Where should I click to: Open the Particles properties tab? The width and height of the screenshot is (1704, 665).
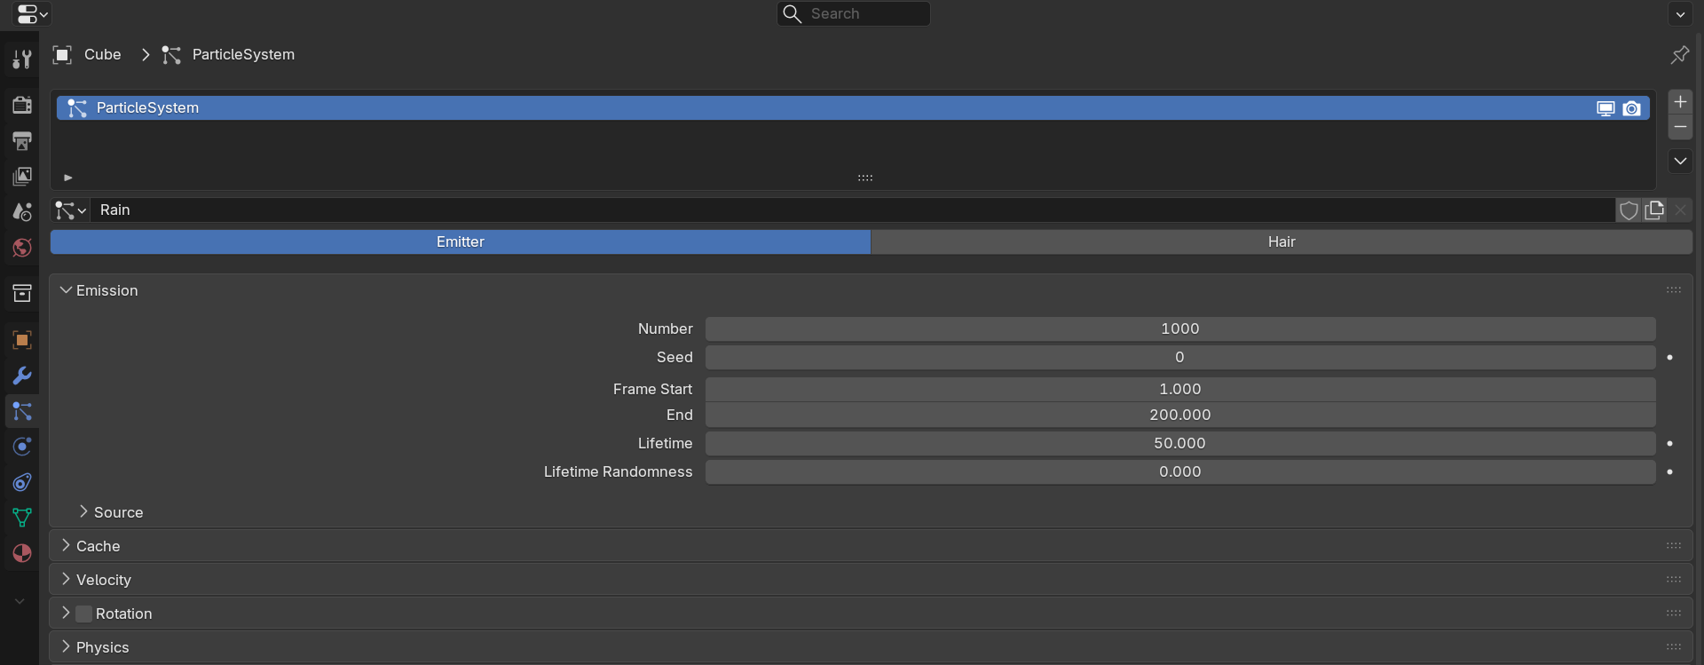point(22,411)
